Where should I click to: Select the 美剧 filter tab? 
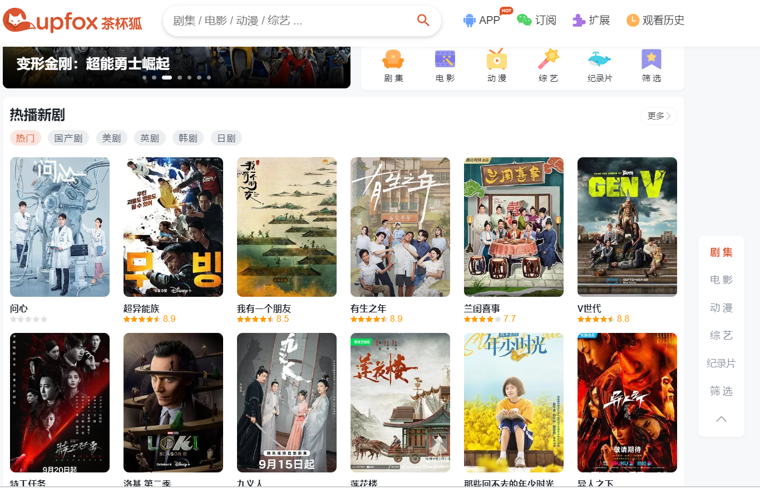point(112,138)
